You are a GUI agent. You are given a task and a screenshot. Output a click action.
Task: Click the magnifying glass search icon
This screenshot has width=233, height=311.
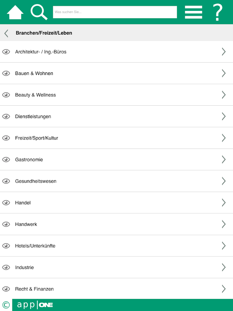(39, 12)
